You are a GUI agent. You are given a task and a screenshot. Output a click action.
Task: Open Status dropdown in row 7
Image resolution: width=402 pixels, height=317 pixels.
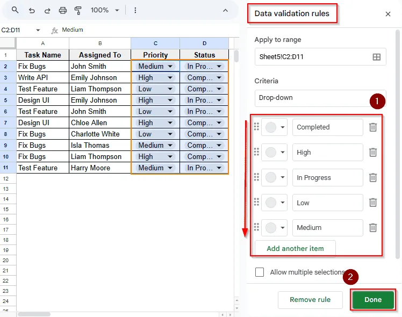tap(219, 123)
